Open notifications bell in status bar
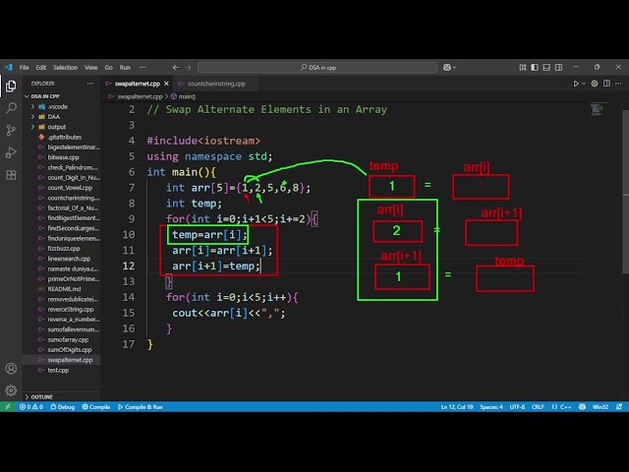This screenshot has height=472, width=629. click(619, 406)
